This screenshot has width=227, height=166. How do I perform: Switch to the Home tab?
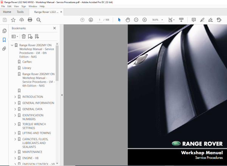tap(7, 12)
